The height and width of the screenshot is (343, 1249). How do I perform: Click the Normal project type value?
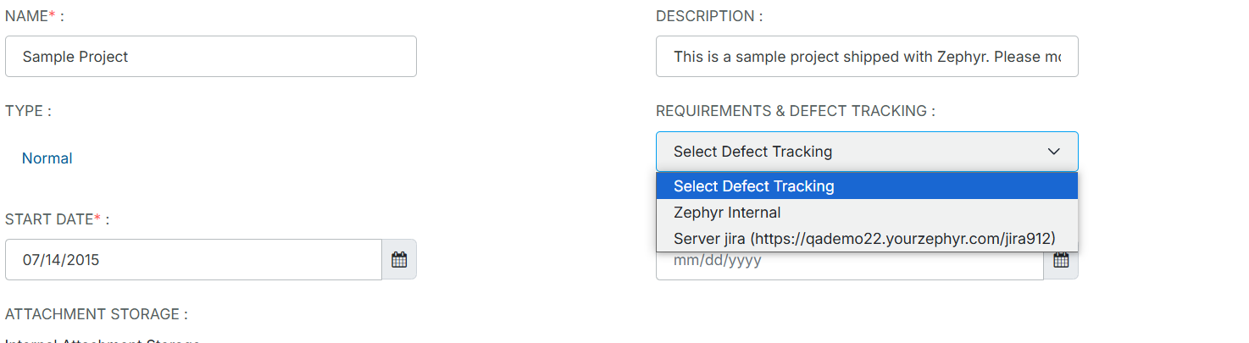pos(47,158)
